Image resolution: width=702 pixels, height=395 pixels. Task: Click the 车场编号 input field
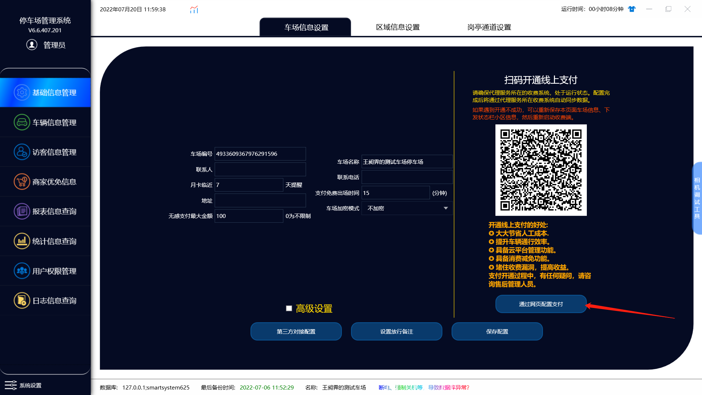[260, 154]
